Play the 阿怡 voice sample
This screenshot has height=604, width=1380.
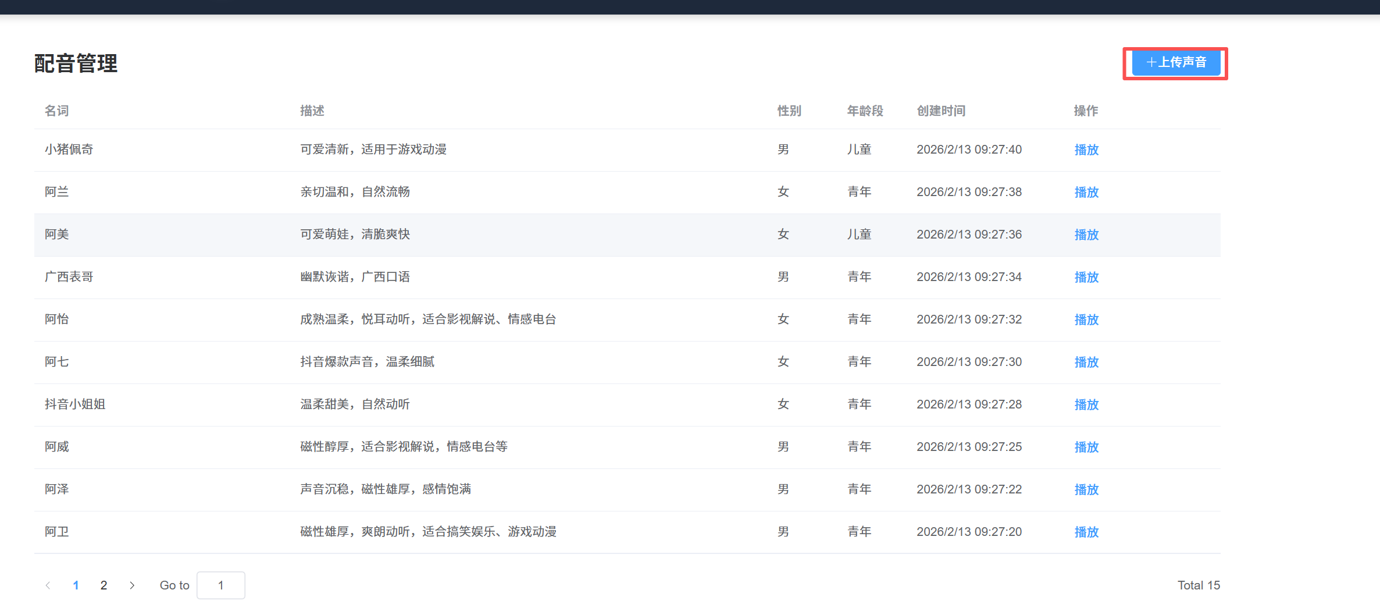[x=1086, y=320]
